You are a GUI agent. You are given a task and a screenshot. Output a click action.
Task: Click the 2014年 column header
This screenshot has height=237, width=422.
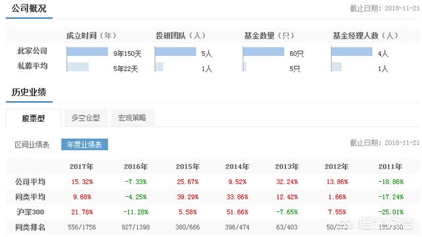click(237, 167)
